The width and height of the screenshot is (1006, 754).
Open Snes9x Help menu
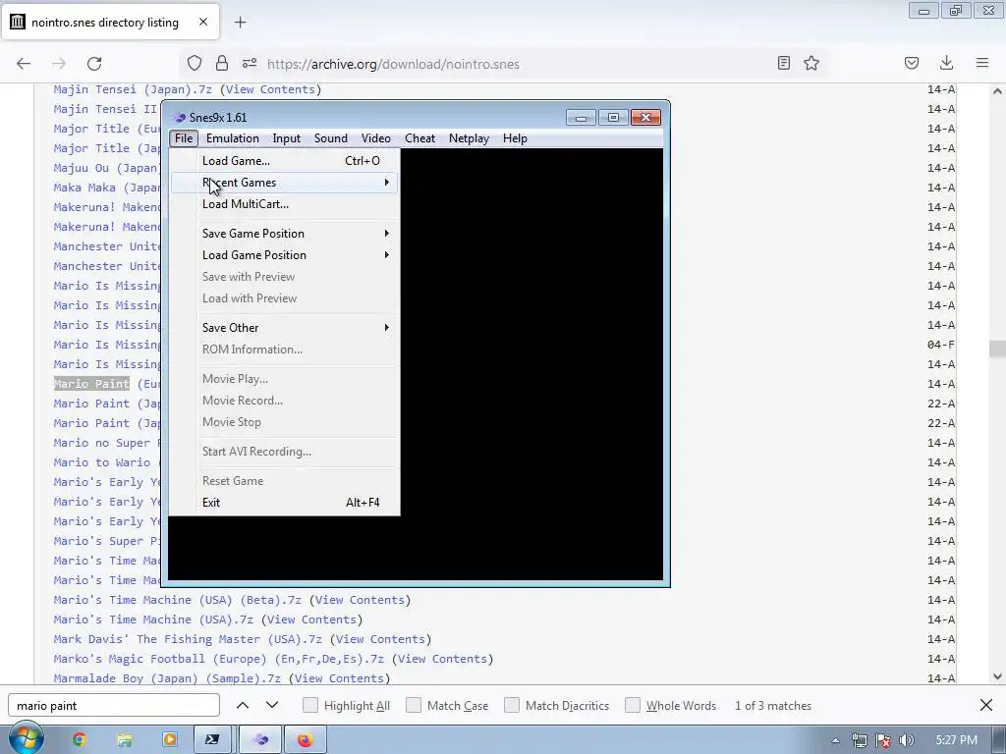(x=515, y=138)
